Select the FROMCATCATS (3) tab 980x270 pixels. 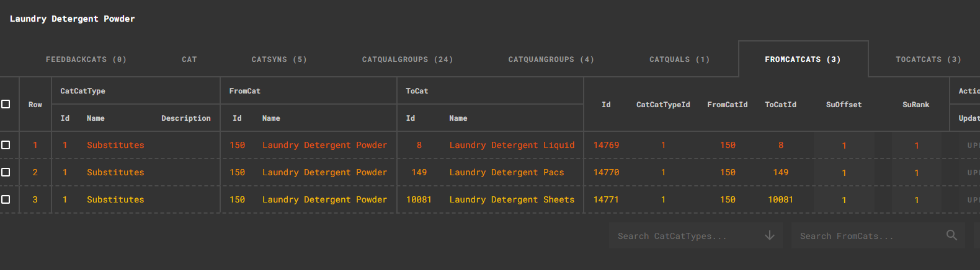(803, 59)
